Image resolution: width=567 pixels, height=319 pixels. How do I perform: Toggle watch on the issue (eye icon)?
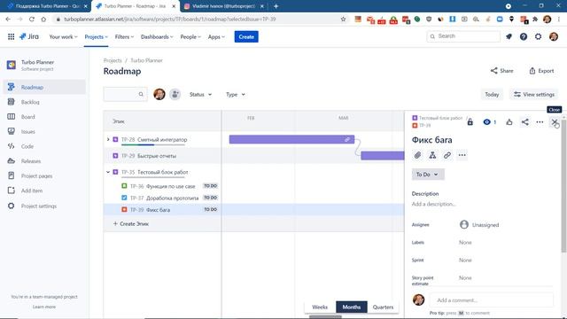[x=490, y=122]
